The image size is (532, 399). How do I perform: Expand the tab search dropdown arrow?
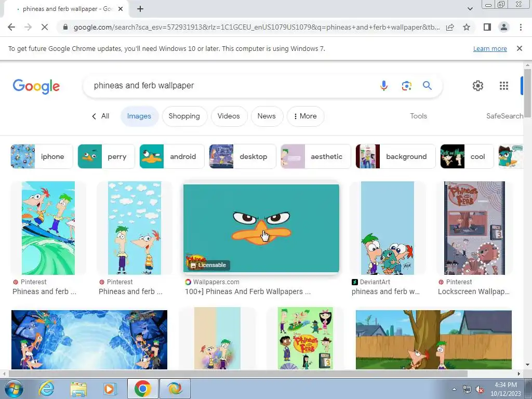pos(470,9)
